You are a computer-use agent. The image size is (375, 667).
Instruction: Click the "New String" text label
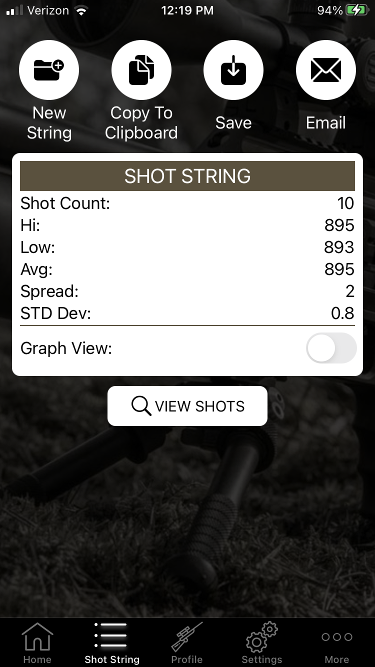coord(49,123)
